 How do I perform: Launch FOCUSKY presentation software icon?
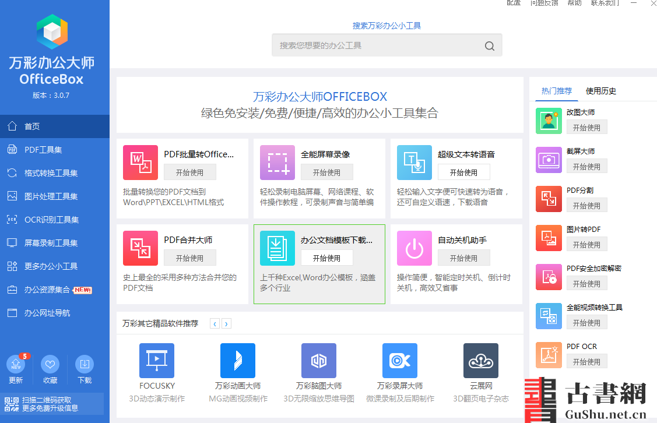click(x=157, y=361)
